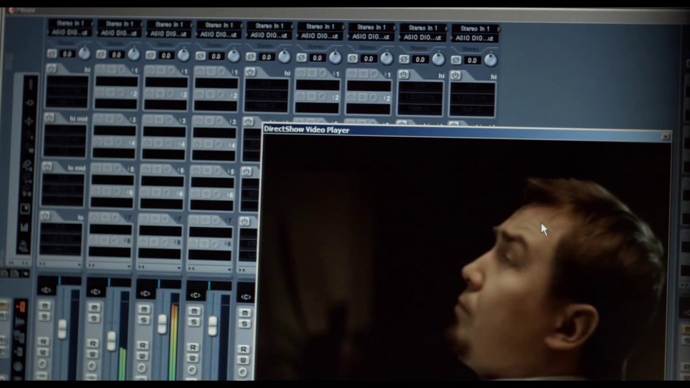Click Read automation 'R' on the first channel

click(43, 342)
